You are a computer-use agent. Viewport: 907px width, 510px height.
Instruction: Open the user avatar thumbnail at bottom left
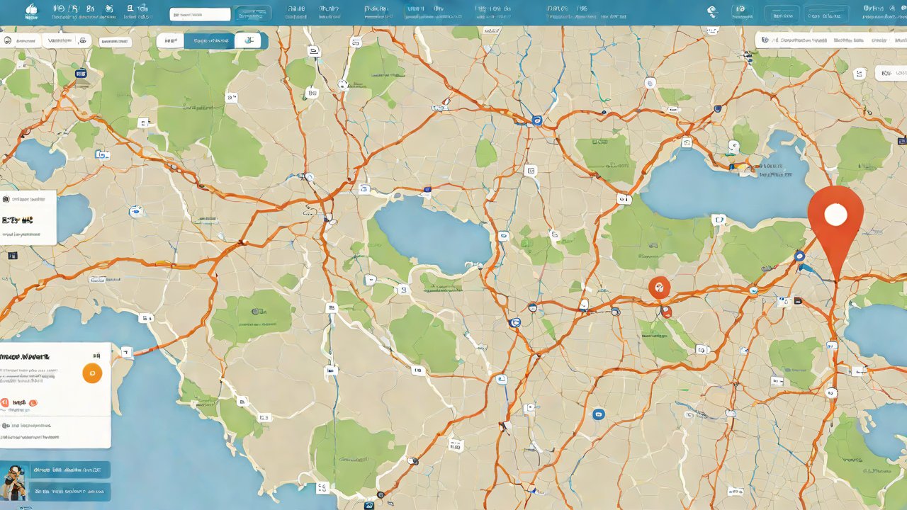[x=13, y=482]
